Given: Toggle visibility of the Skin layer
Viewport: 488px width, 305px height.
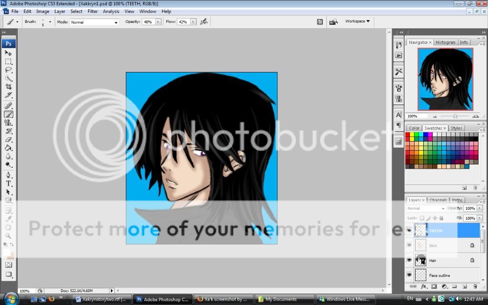Looking at the screenshot, I should [409, 245].
